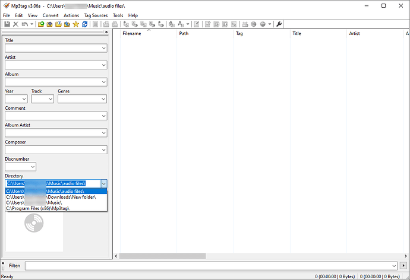Sort by the Title column header
Viewport: 410px width, 280px height.
(318, 33)
